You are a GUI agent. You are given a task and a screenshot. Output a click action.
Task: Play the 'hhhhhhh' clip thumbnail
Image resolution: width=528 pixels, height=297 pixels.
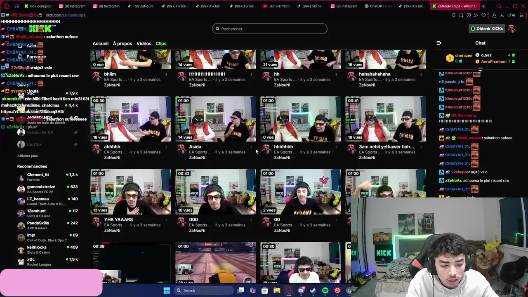[x=301, y=119]
